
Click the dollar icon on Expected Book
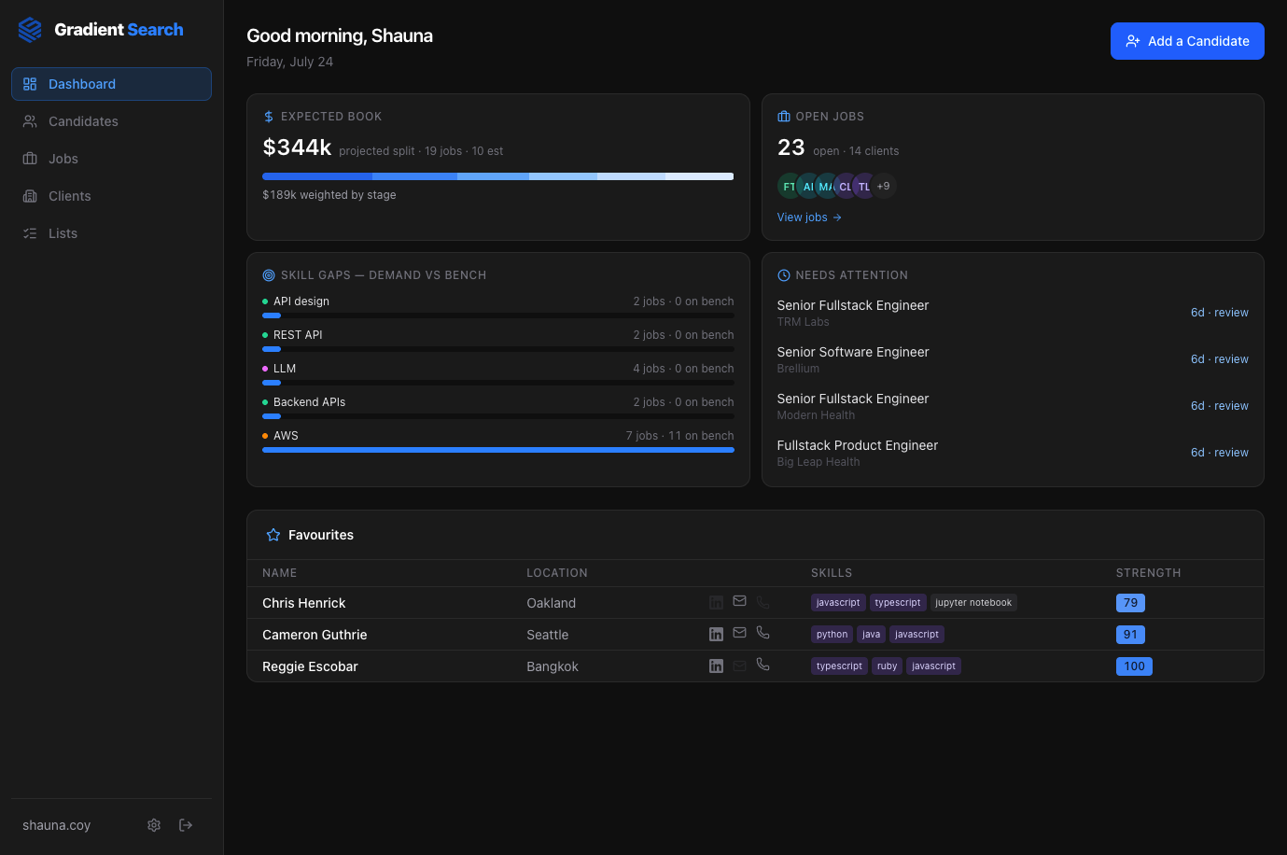tap(269, 117)
